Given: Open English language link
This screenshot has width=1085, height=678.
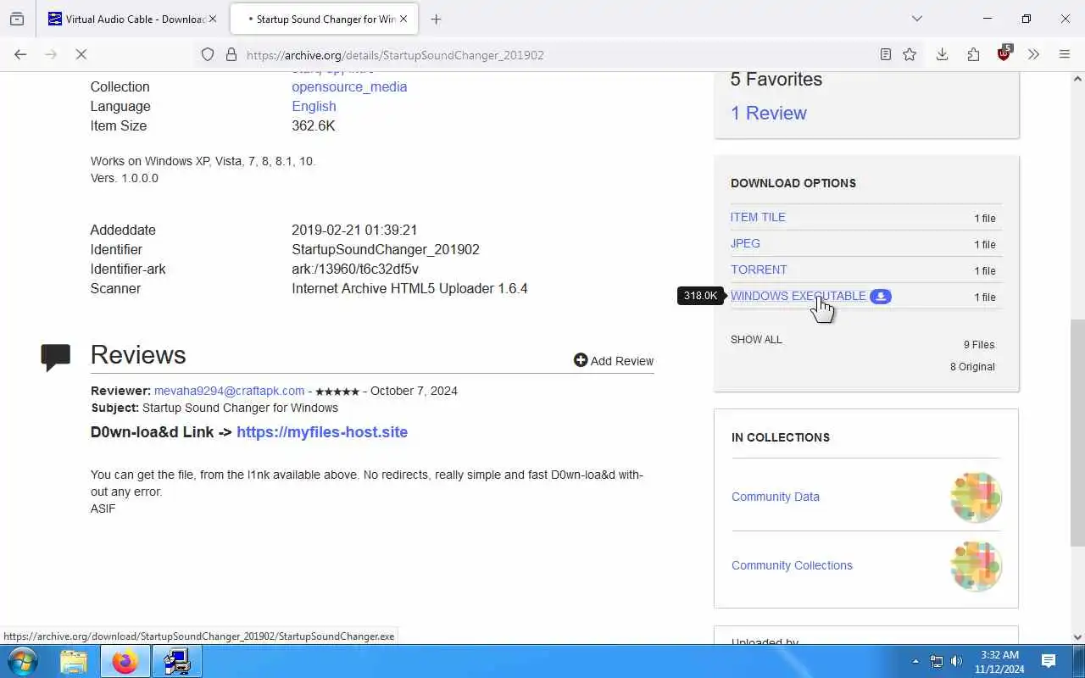Looking at the screenshot, I should (314, 106).
